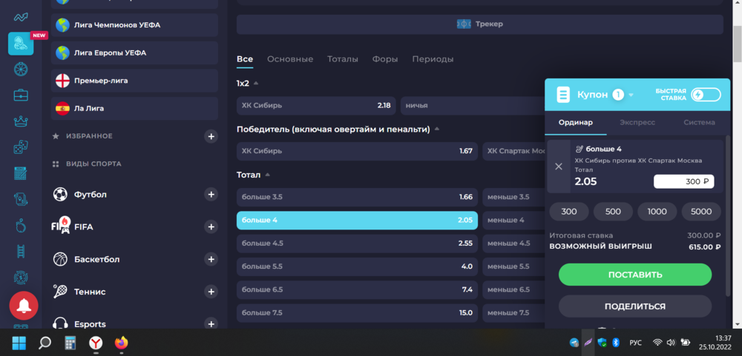Open the playing cards icon in the sidebar

(21, 199)
